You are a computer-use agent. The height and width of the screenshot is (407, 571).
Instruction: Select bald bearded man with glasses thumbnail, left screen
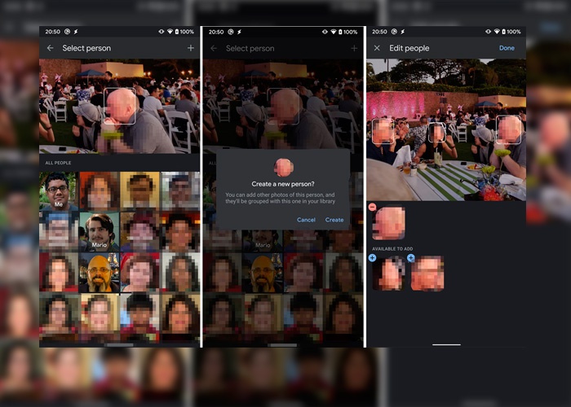[x=99, y=273]
